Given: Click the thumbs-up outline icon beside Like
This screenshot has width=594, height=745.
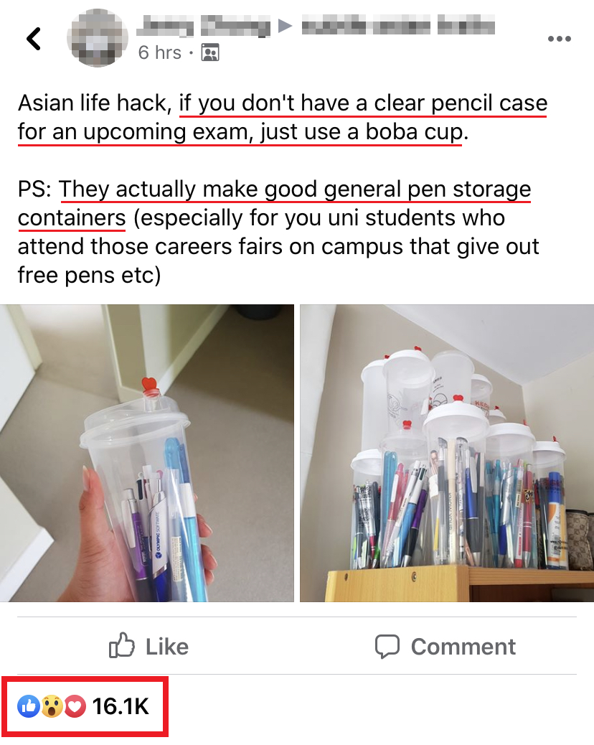Looking at the screenshot, I should [x=121, y=645].
